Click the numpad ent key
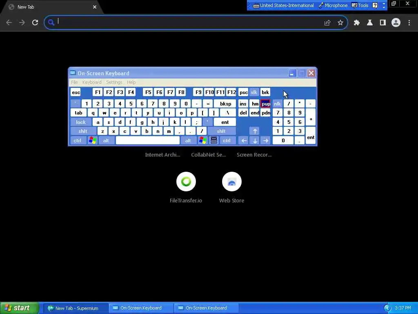This screenshot has height=314, width=418. [311, 136]
